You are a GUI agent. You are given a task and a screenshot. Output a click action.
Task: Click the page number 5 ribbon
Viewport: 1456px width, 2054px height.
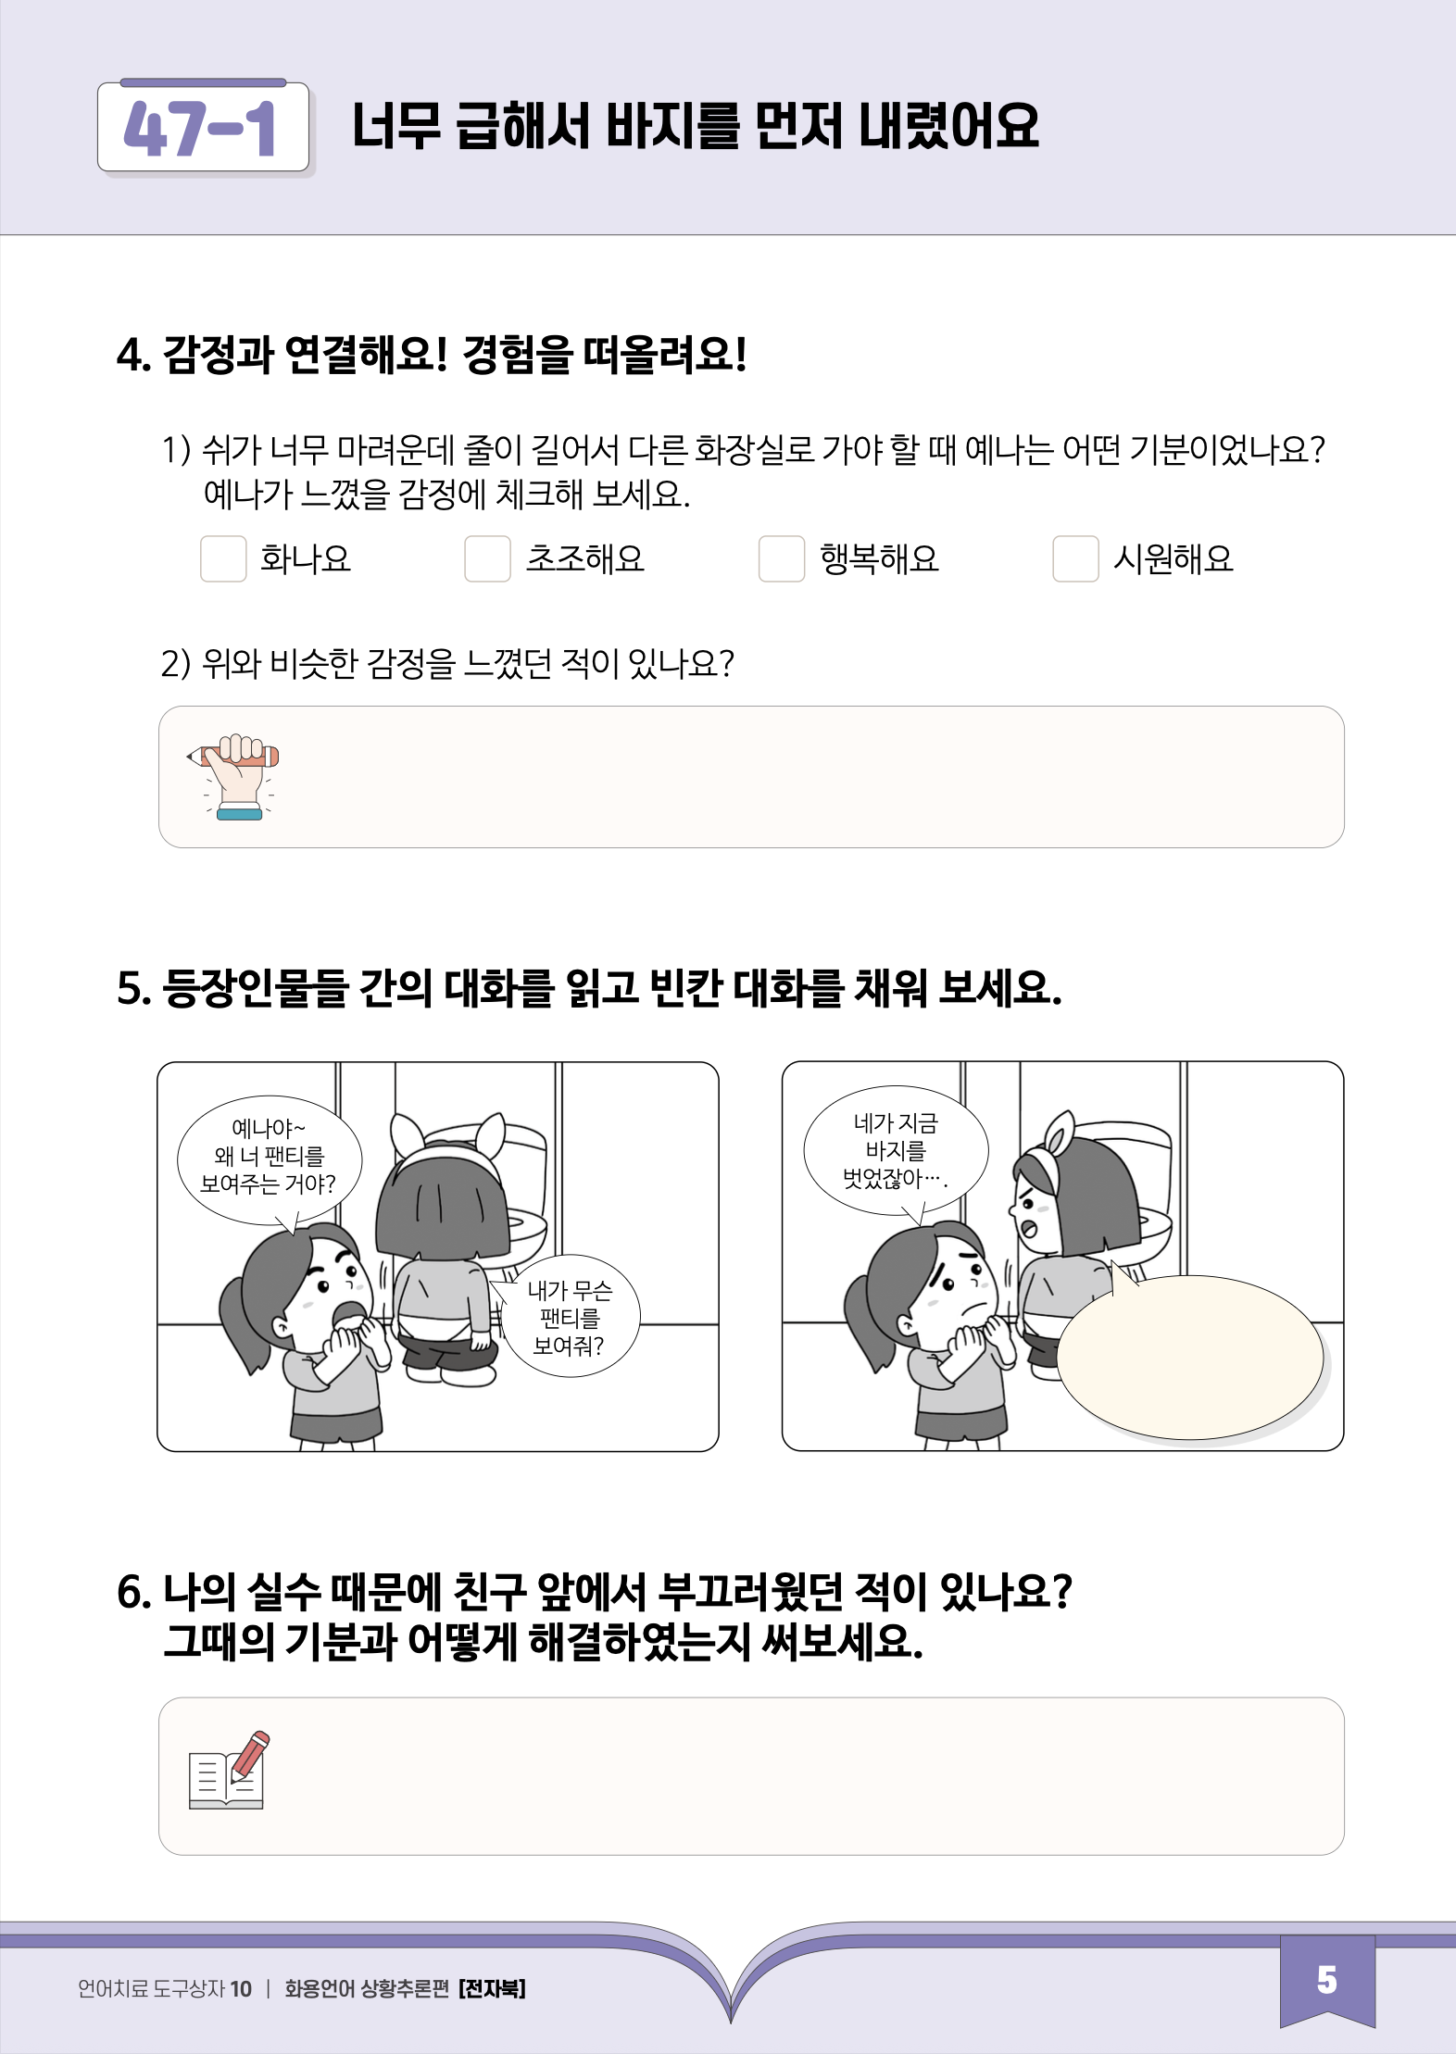(1327, 1981)
